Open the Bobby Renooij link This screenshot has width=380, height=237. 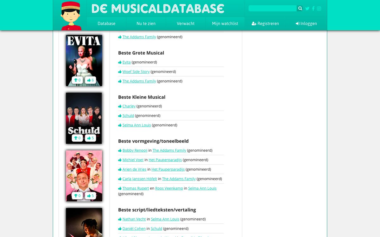tap(135, 150)
